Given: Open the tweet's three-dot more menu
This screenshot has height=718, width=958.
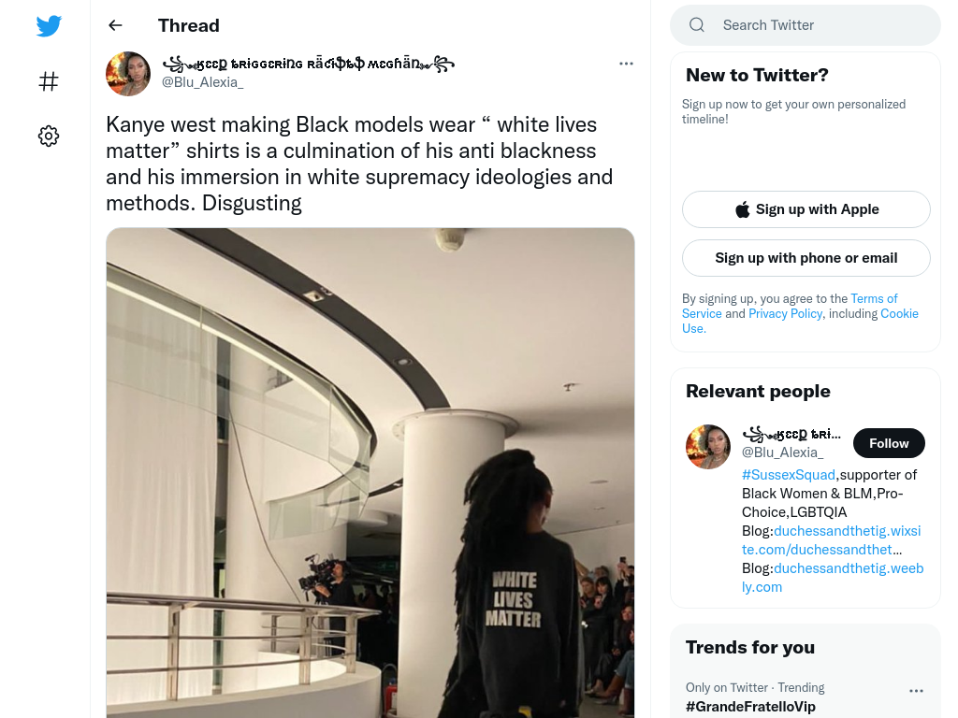Looking at the screenshot, I should click(x=626, y=64).
